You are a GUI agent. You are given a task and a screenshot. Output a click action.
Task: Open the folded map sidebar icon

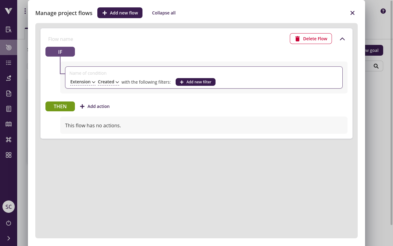tap(9, 124)
